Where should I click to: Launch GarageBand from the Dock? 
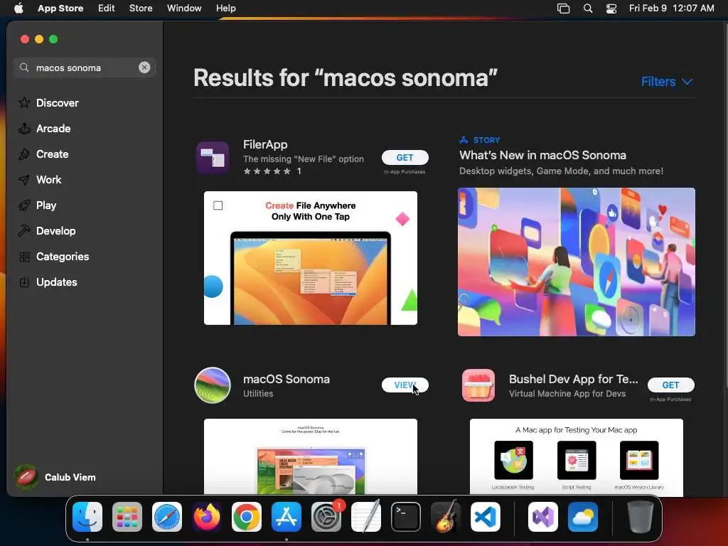click(x=446, y=517)
